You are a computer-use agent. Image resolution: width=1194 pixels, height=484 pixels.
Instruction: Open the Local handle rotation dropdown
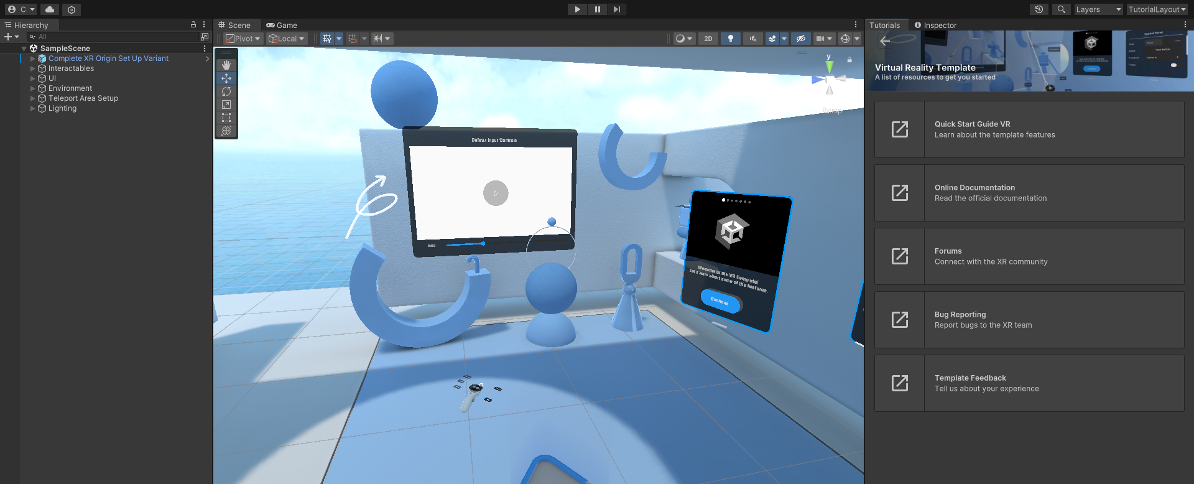[287, 39]
